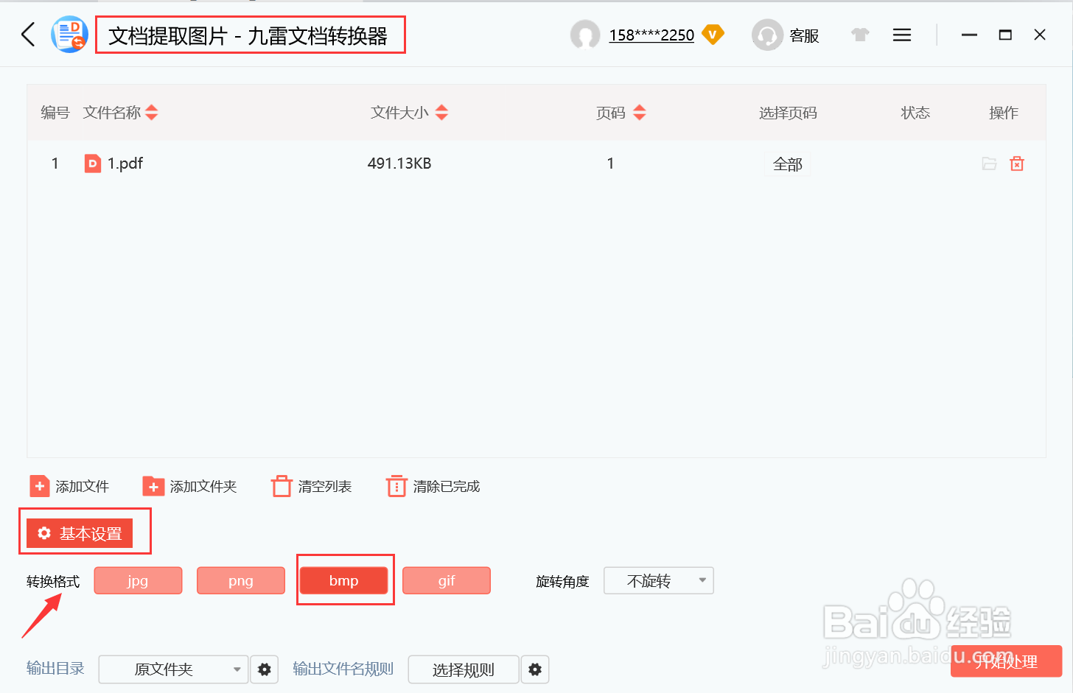This screenshot has width=1073, height=693.
Task: Start conversion with 开始处理 button
Action: tap(1006, 661)
